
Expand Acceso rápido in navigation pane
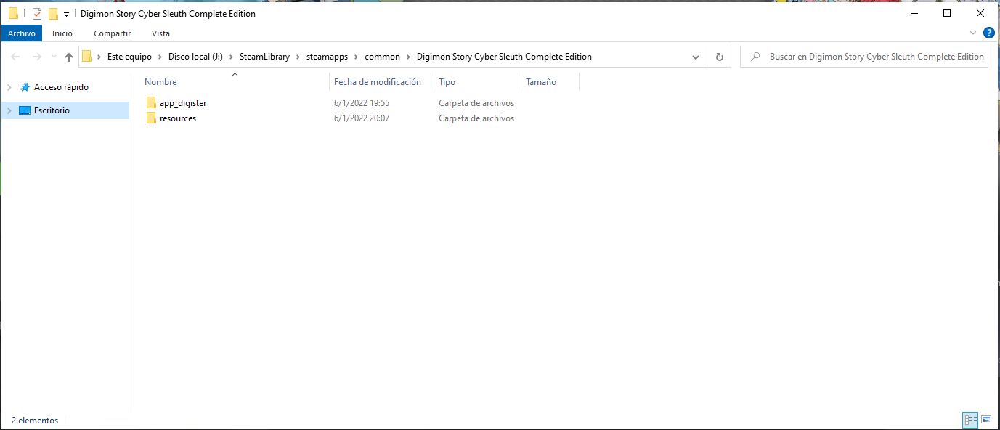click(x=9, y=87)
